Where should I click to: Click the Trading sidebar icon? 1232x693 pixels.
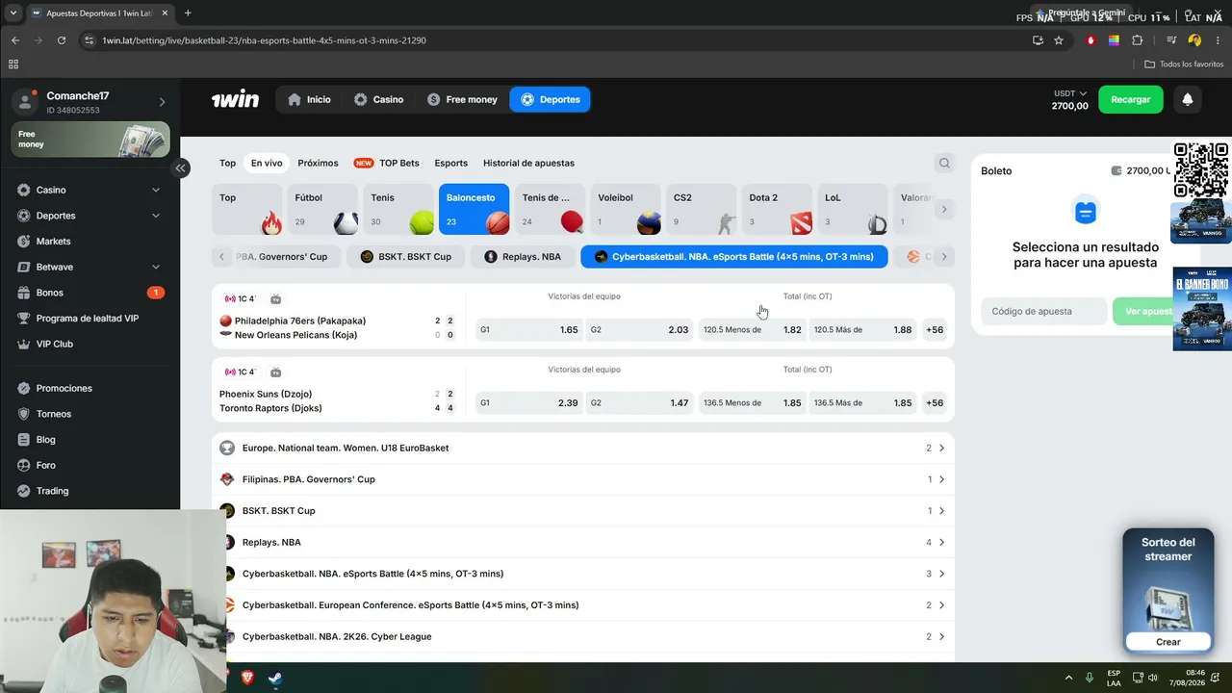pos(24,491)
